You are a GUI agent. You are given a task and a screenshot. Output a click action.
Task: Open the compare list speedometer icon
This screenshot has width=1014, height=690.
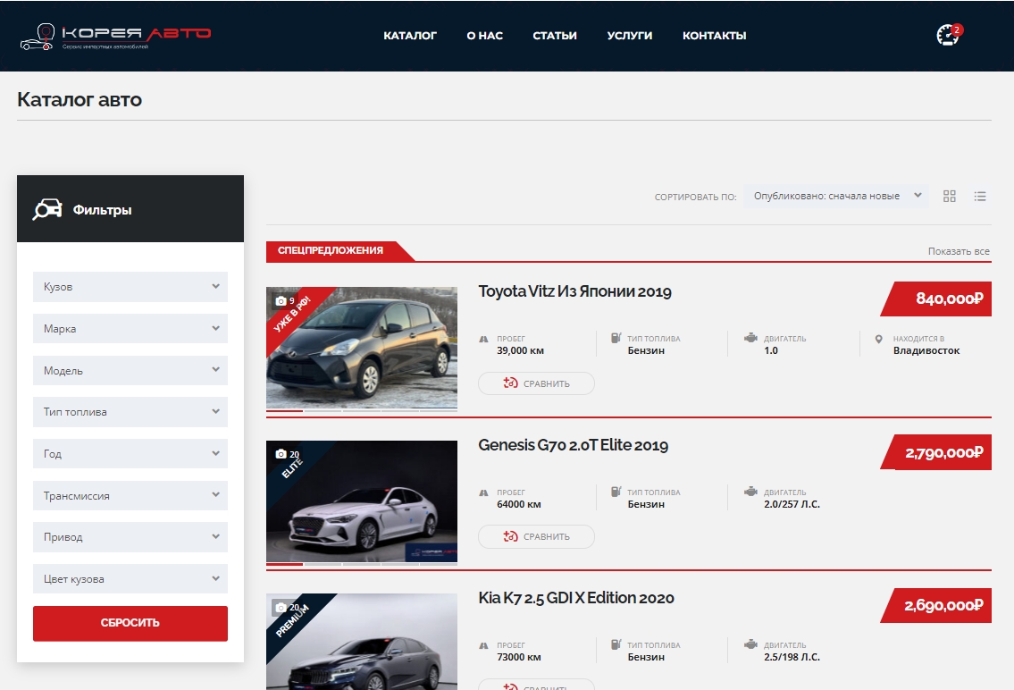[948, 35]
